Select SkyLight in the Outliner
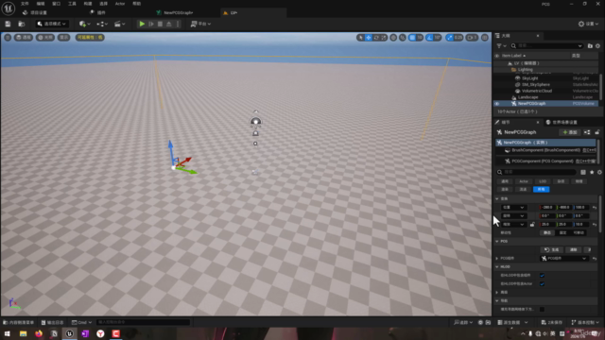The width and height of the screenshot is (605, 340). pyautogui.click(x=529, y=78)
